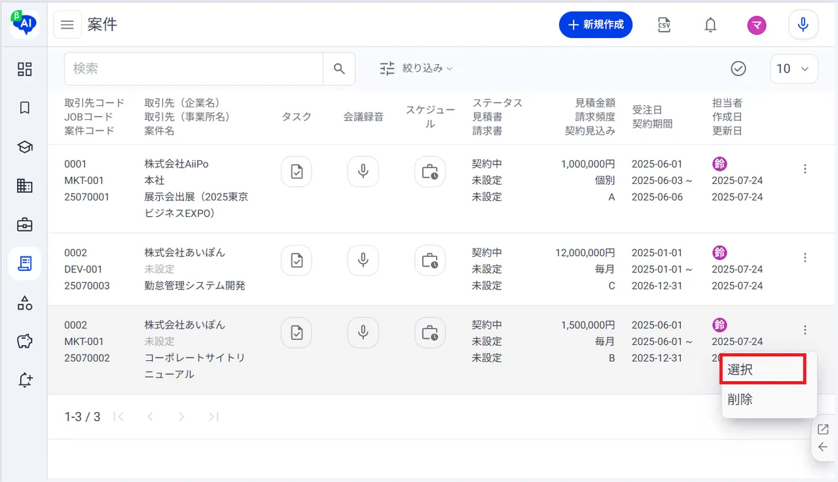Click the CSV export icon
This screenshot has width=838, height=482.
point(664,25)
